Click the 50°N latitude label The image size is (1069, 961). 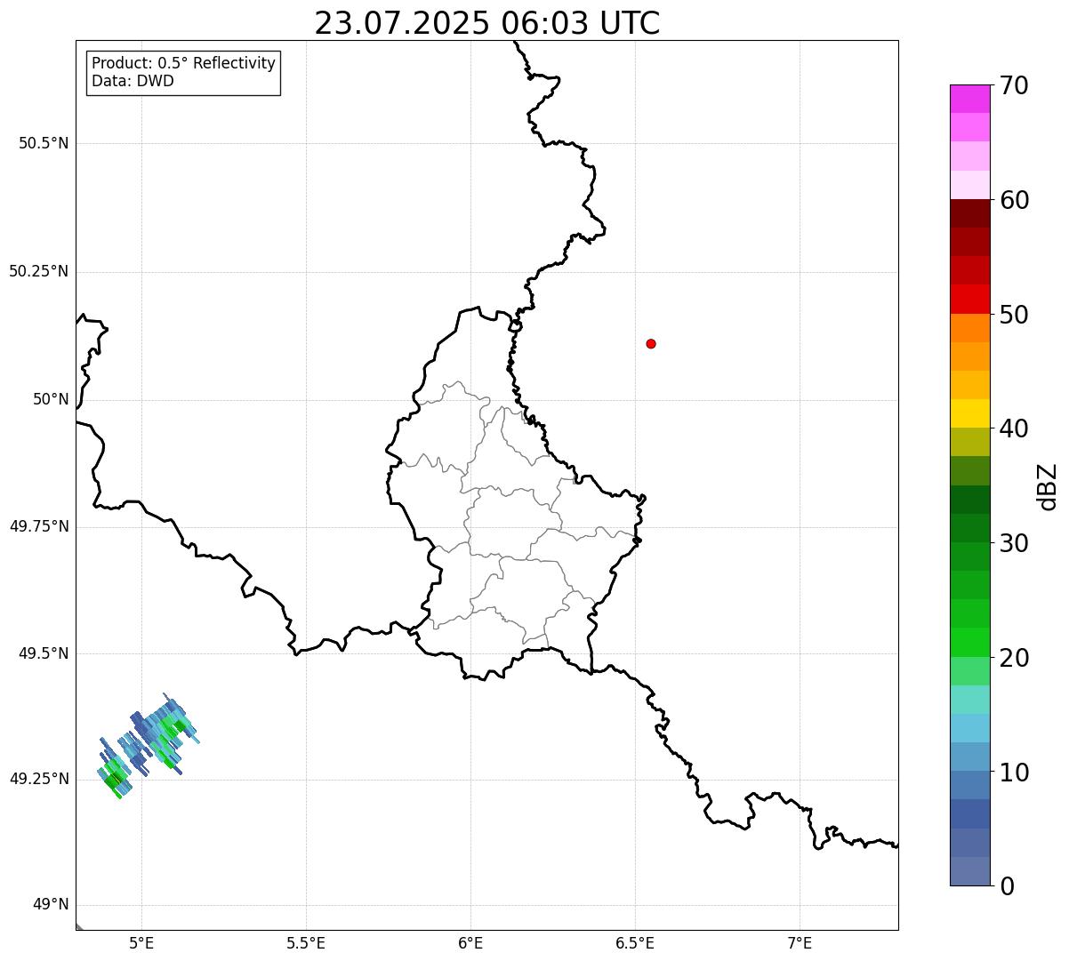coord(51,399)
